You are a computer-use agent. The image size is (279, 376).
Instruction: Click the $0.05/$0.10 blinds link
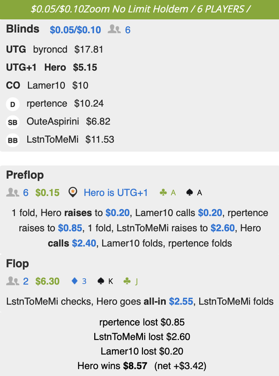(x=76, y=30)
